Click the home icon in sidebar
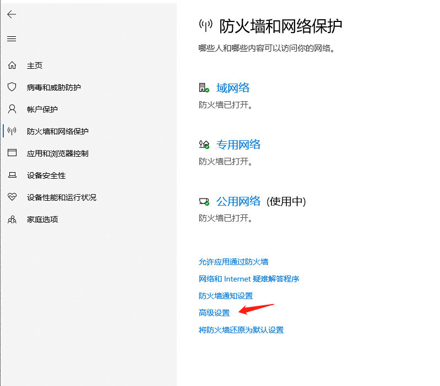The height and width of the screenshot is (386, 440). point(12,65)
